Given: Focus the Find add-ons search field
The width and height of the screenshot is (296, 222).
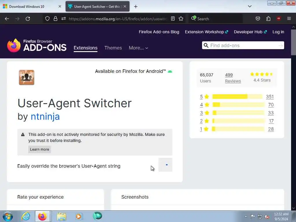Looking at the screenshot, I should (243, 45).
